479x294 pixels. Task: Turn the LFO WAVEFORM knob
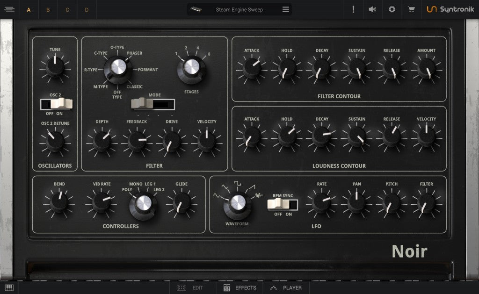click(x=239, y=203)
